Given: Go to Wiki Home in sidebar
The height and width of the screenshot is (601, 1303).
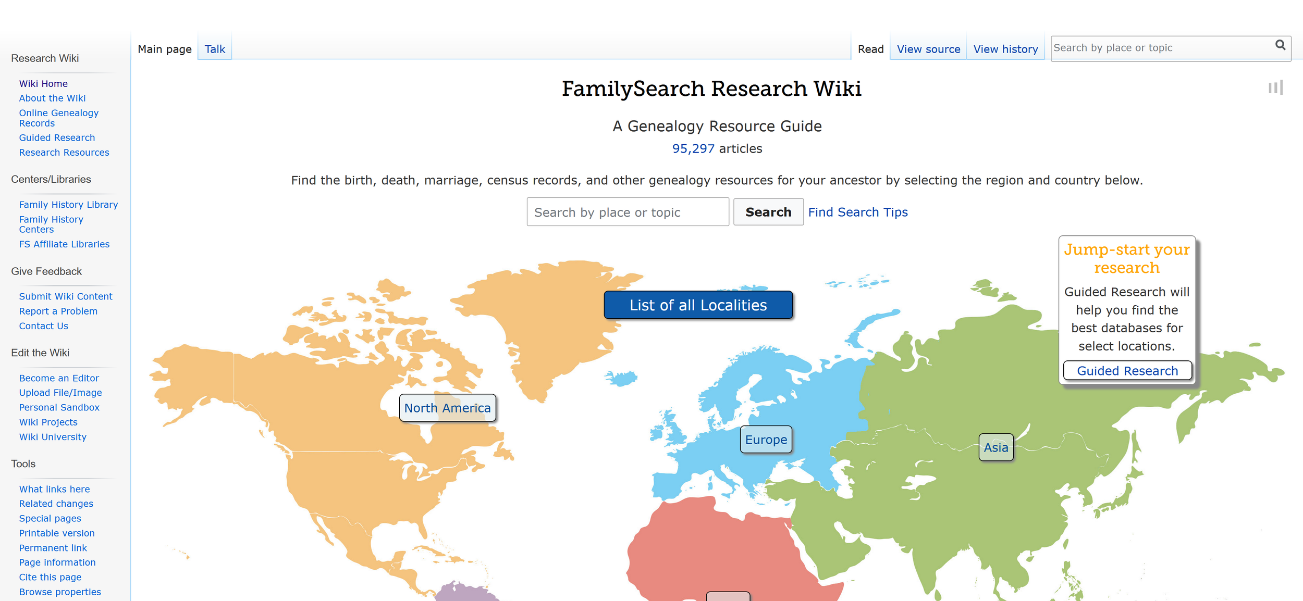Looking at the screenshot, I should (43, 83).
